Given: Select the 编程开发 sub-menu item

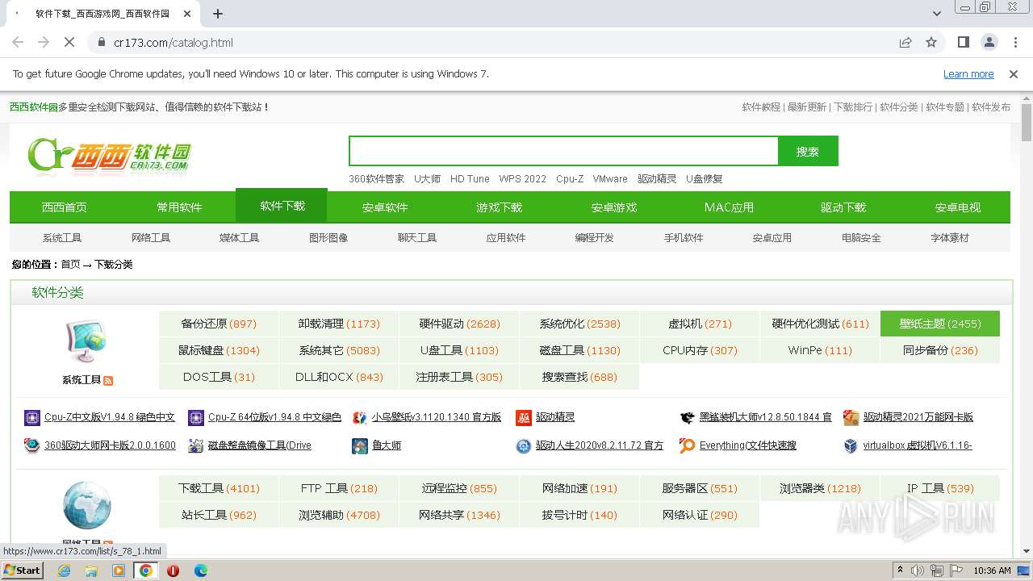Looking at the screenshot, I should 595,238.
